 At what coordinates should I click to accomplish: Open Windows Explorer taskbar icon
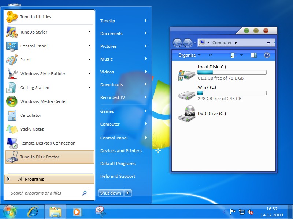point(55,212)
